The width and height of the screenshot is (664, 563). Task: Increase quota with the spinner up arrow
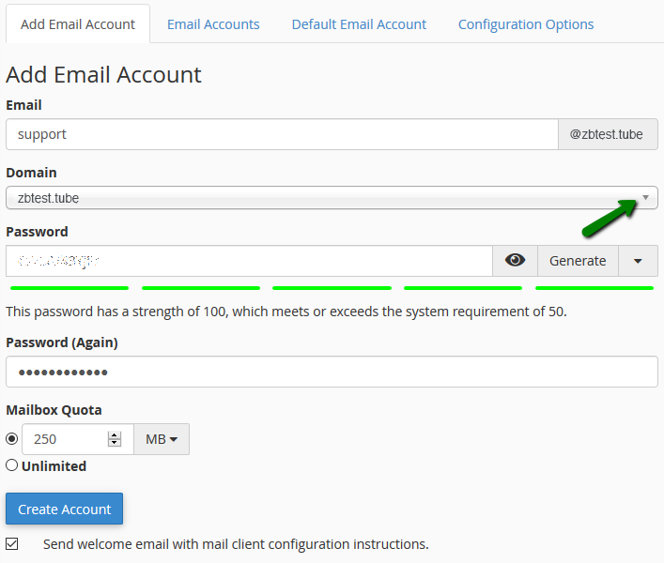(x=115, y=434)
